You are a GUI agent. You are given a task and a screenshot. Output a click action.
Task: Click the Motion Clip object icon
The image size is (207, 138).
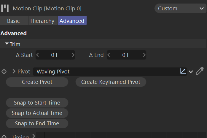point(5,8)
